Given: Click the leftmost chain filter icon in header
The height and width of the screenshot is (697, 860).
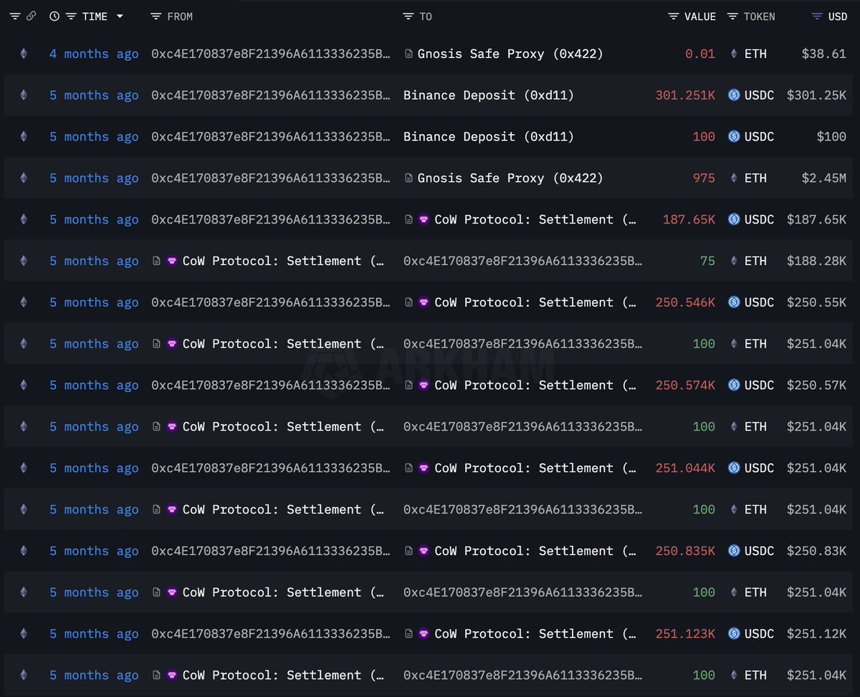Looking at the screenshot, I should [x=14, y=16].
